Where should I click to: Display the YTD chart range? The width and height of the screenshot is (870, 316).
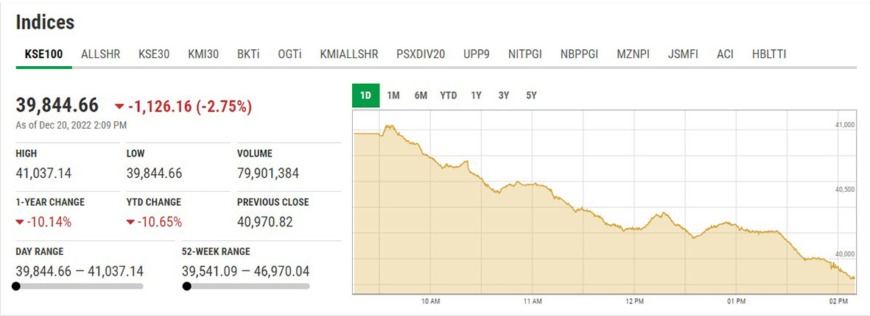point(449,96)
